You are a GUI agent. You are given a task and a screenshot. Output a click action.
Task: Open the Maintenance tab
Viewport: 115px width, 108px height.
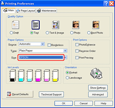[47, 11]
